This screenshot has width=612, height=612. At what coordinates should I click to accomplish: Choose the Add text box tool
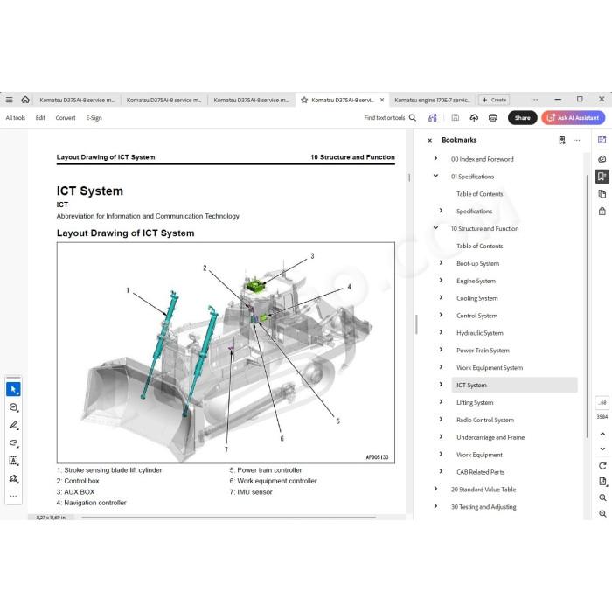pos(14,461)
